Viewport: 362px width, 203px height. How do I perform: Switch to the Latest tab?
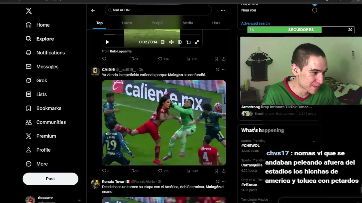(127, 23)
